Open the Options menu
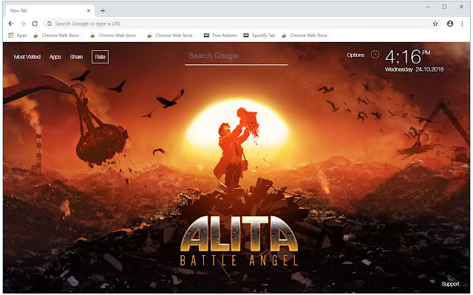The height and width of the screenshot is (295, 473). tap(355, 55)
